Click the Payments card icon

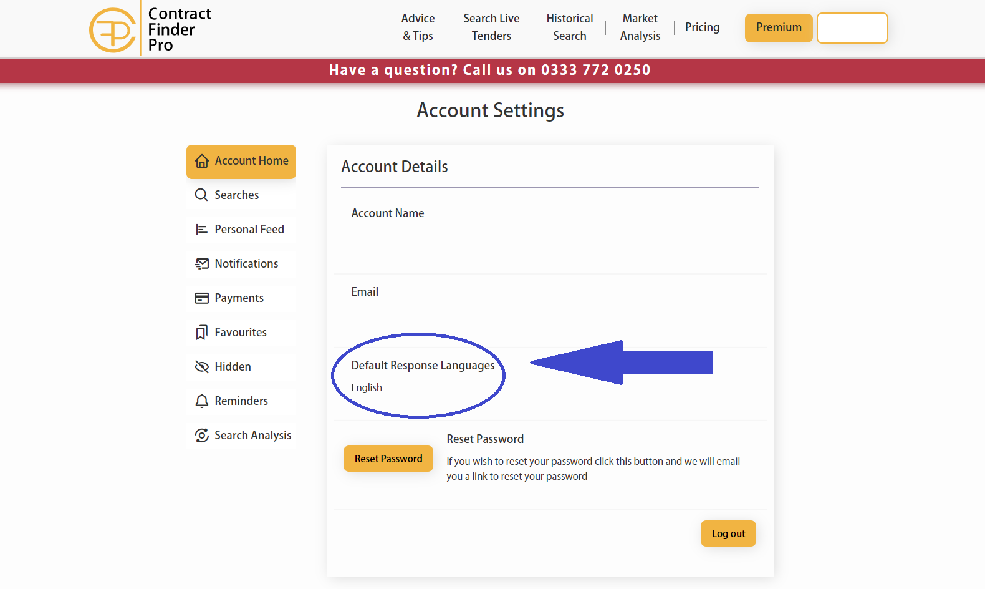tap(201, 298)
